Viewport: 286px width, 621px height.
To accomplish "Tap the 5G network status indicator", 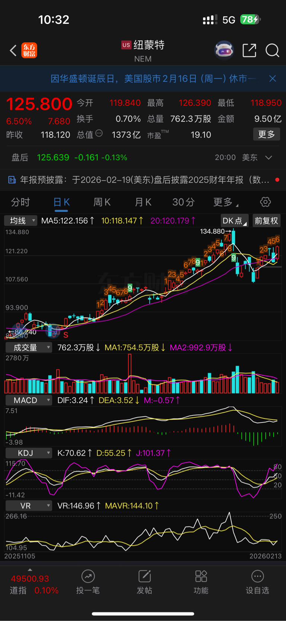I will (x=229, y=20).
